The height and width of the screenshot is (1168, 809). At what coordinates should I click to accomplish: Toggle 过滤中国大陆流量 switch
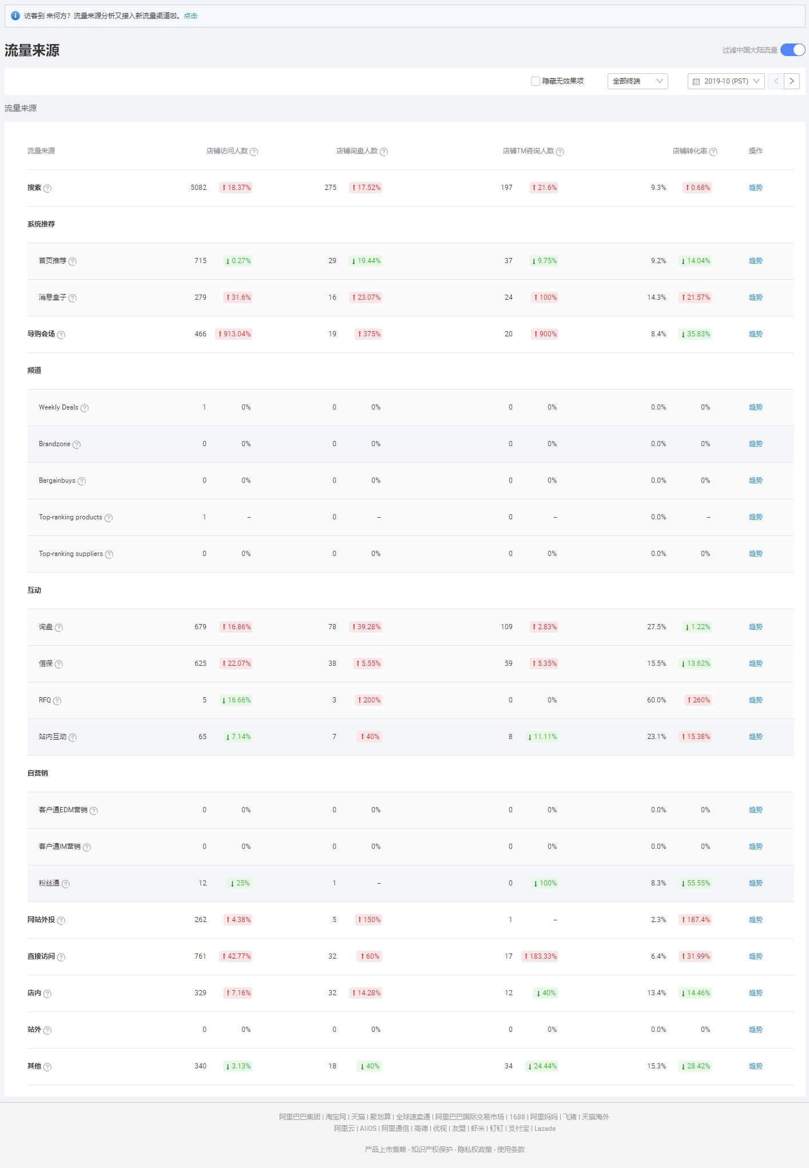point(792,50)
